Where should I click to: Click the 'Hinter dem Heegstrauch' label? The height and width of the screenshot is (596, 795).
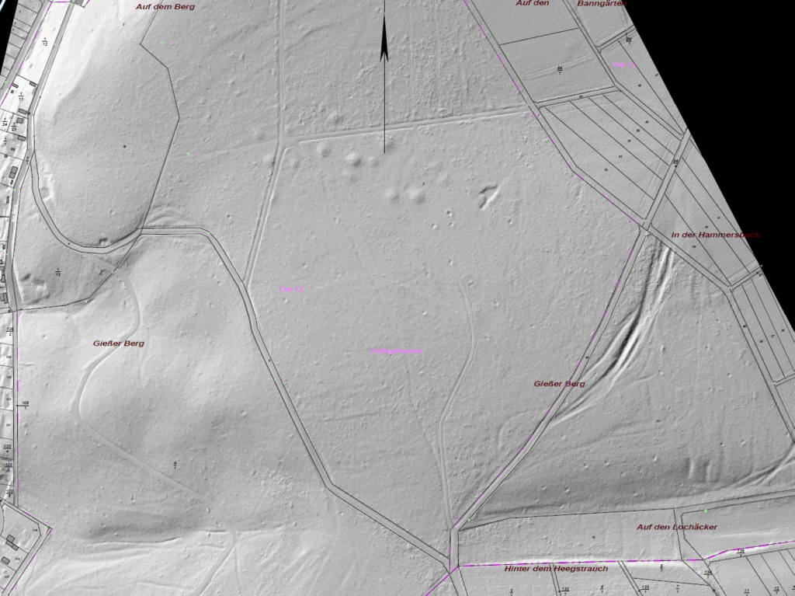click(556, 568)
